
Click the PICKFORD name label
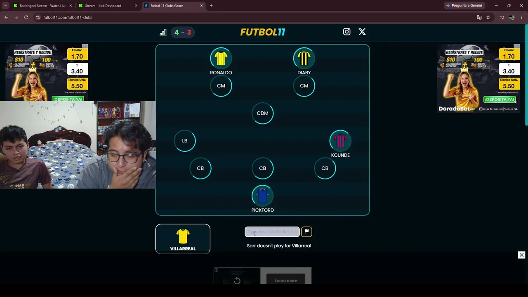coord(262,210)
